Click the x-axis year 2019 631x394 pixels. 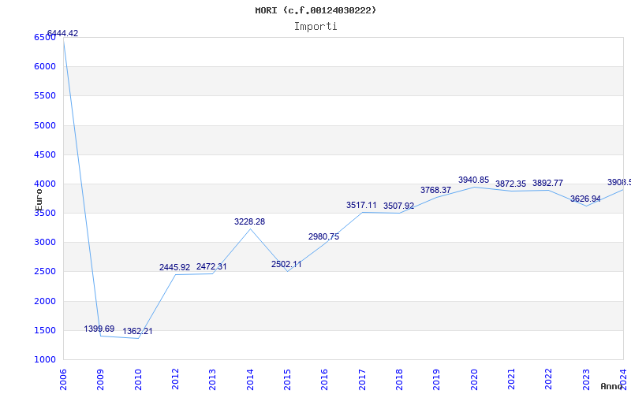437,380
